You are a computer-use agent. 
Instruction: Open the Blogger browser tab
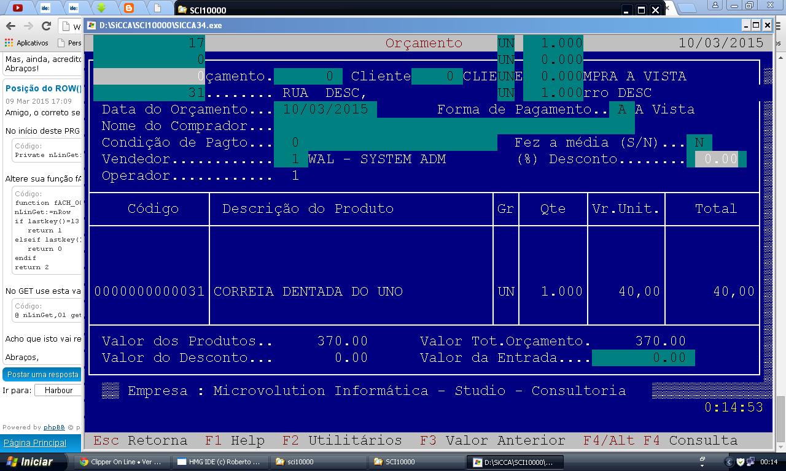point(129,8)
